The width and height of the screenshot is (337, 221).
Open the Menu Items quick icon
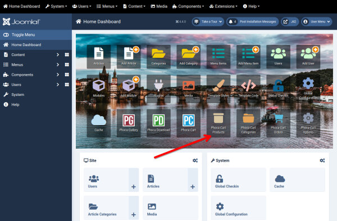(218, 57)
